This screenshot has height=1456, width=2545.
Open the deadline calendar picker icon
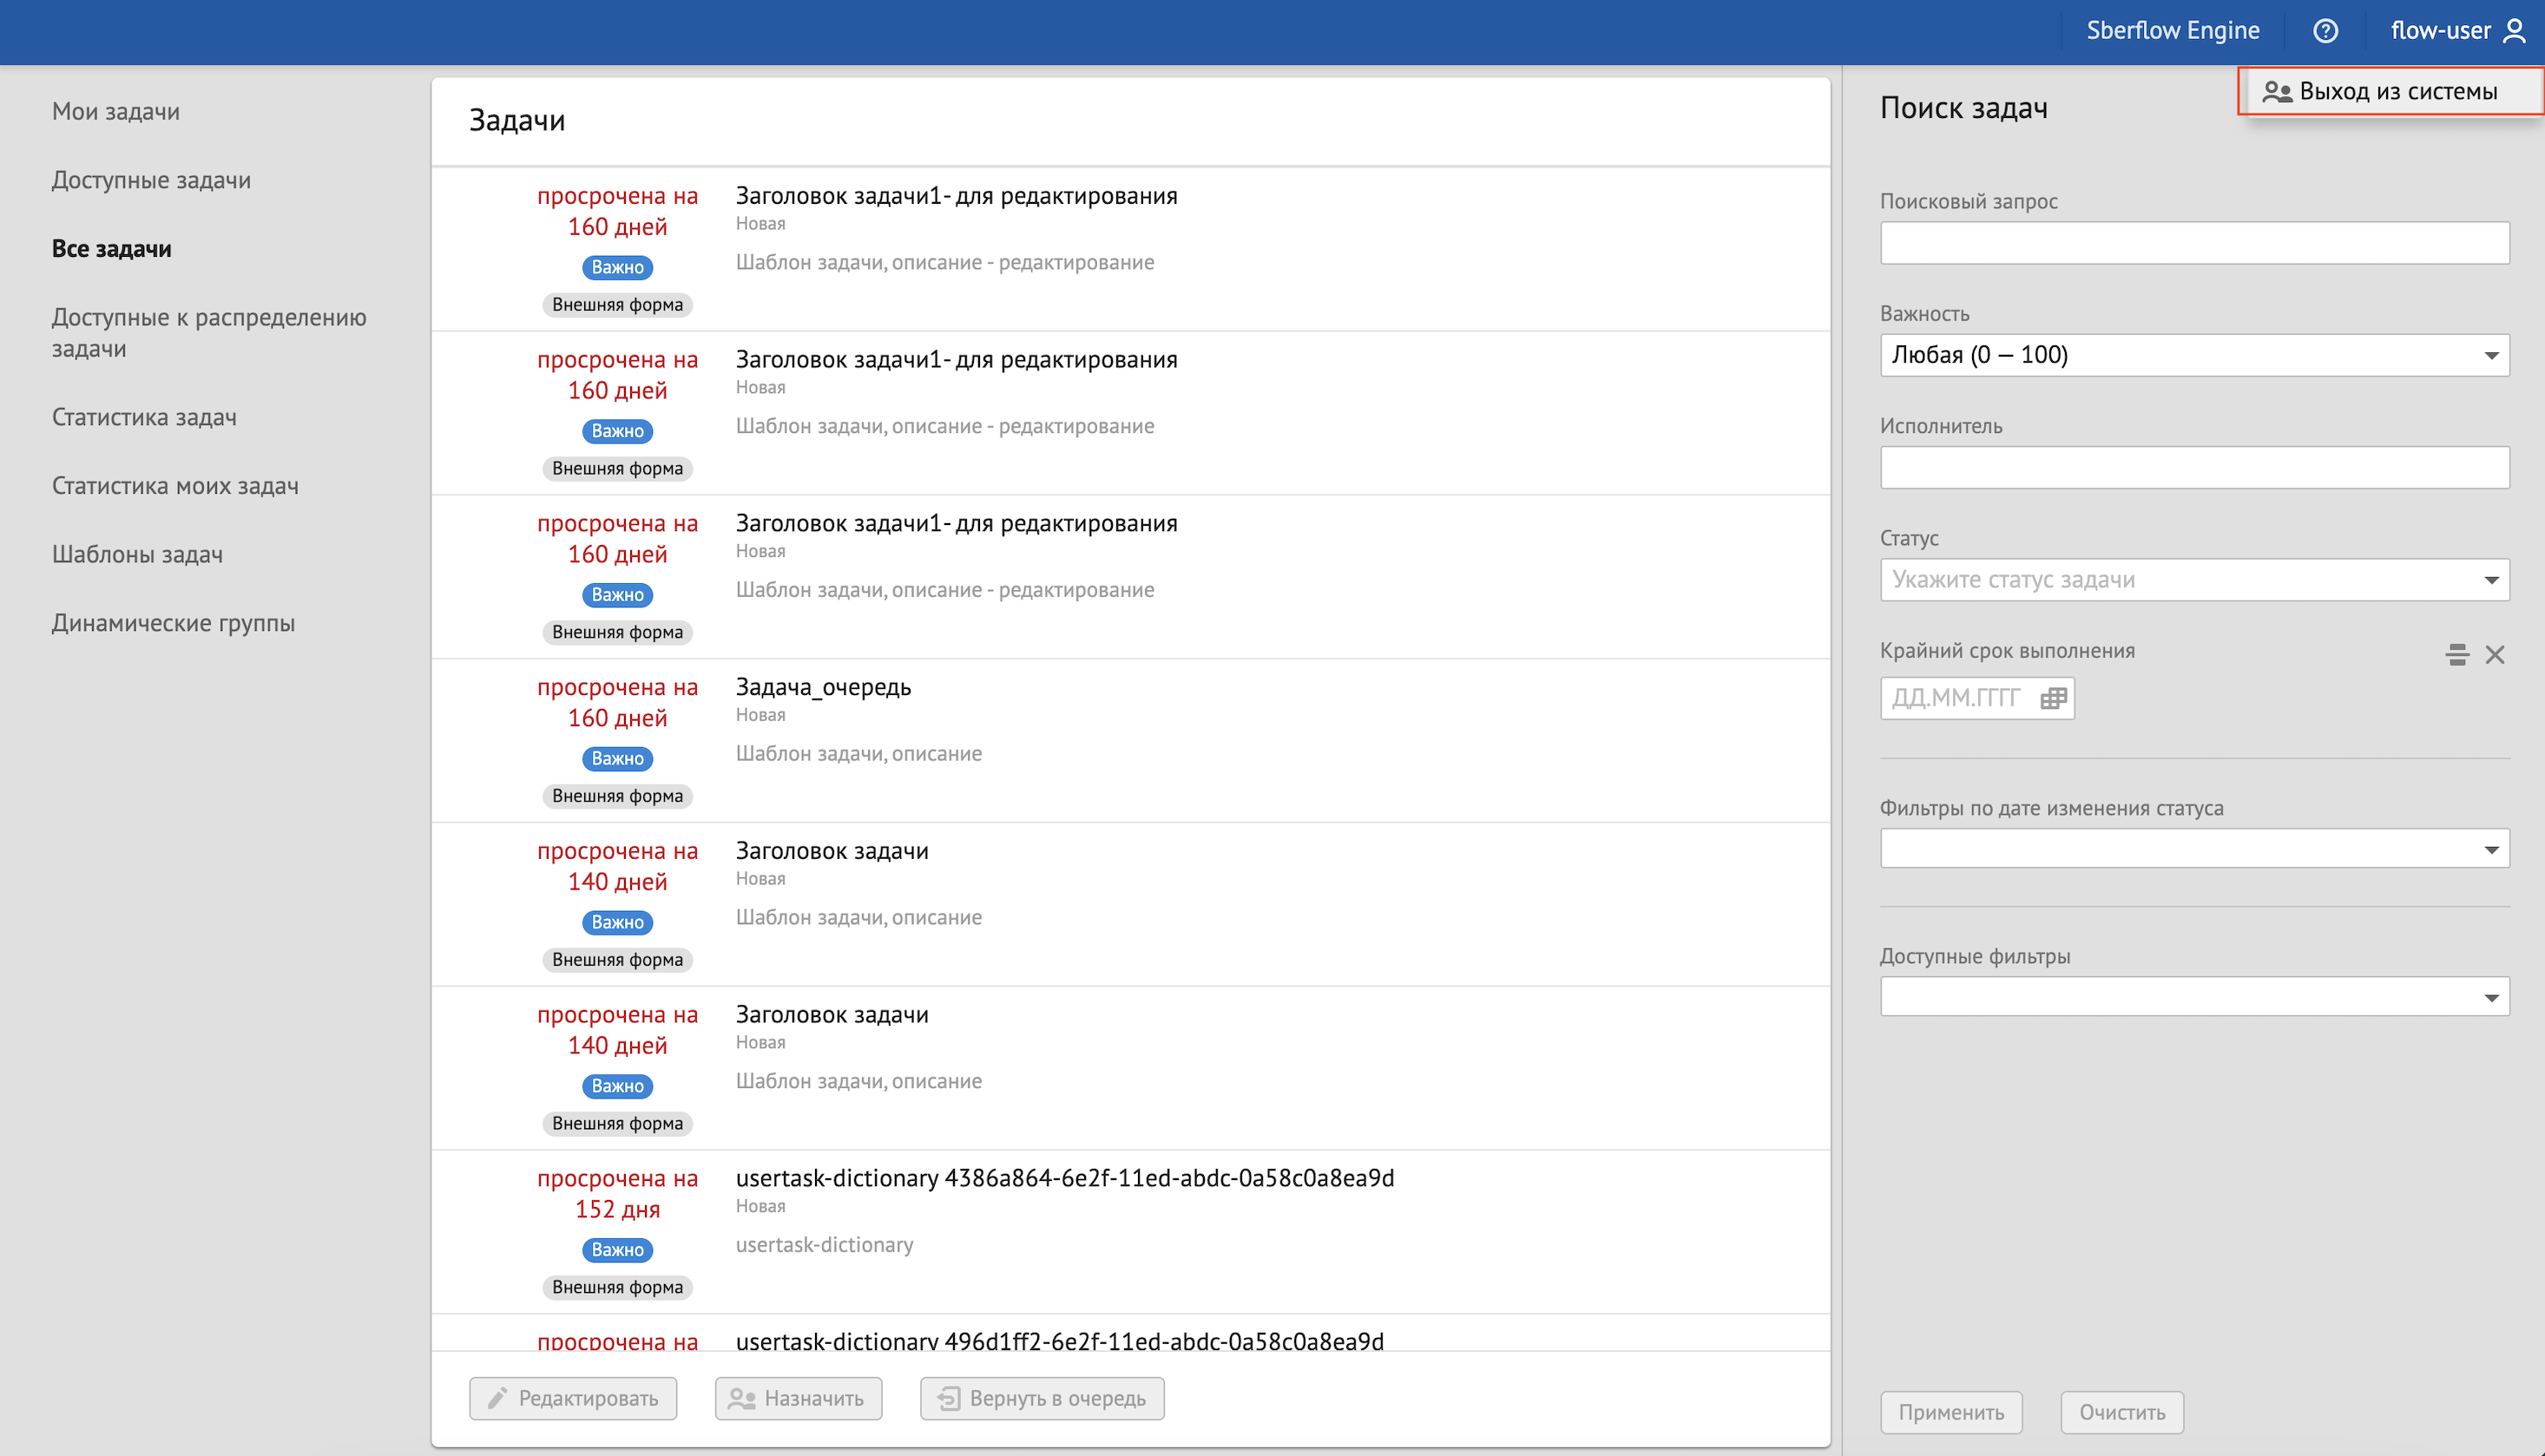tap(2053, 698)
